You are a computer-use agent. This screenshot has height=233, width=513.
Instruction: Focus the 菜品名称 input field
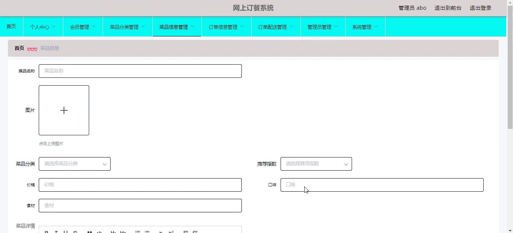(140, 71)
